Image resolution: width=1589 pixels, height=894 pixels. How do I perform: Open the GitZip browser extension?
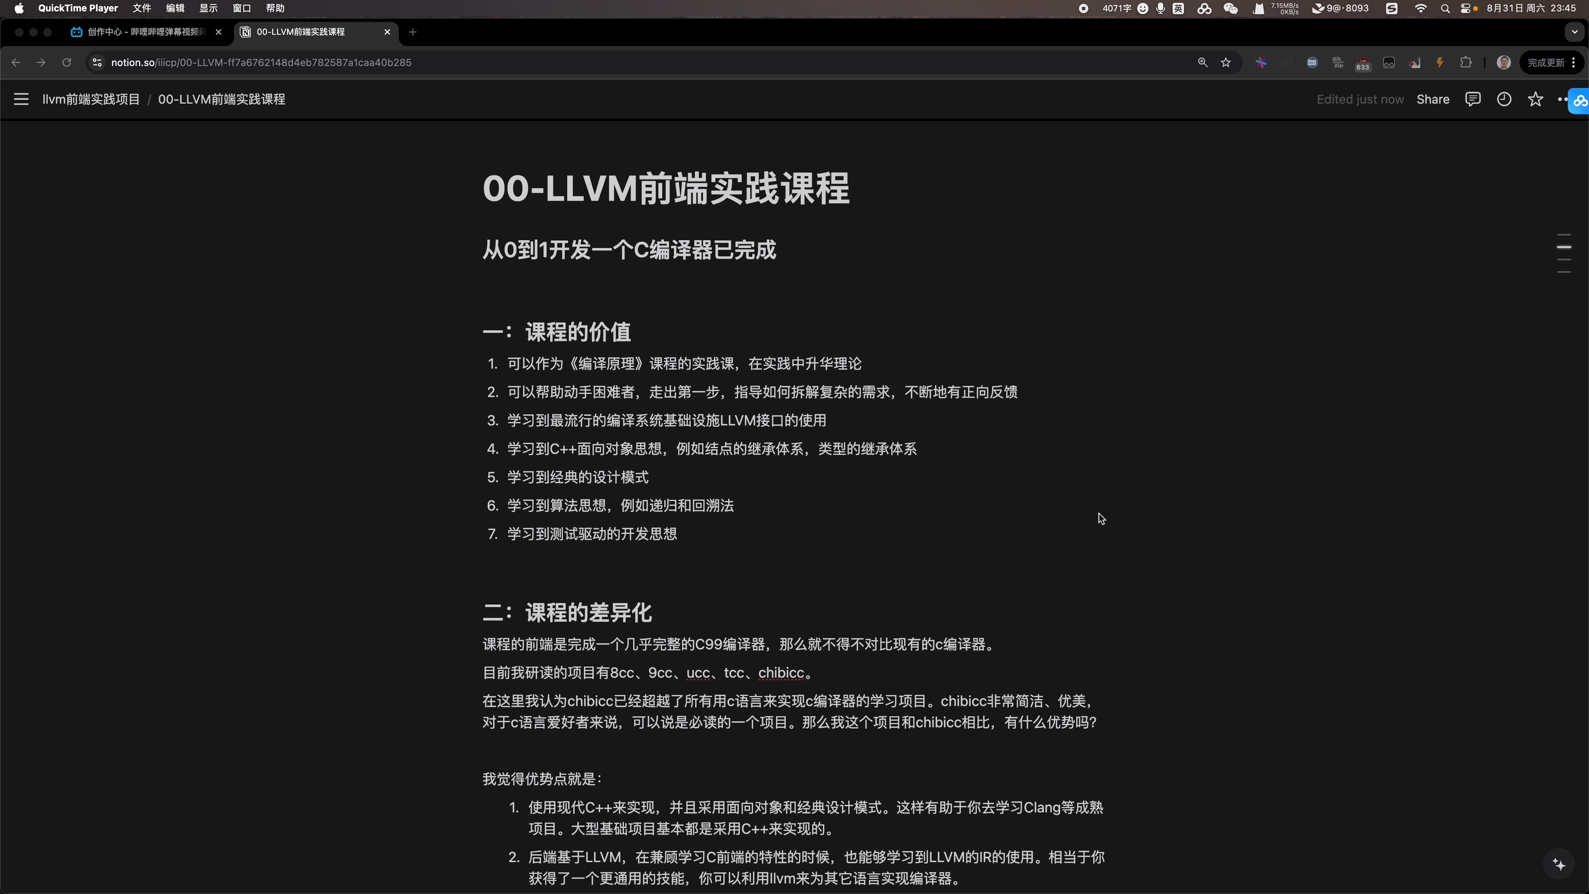click(x=1337, y=62)
